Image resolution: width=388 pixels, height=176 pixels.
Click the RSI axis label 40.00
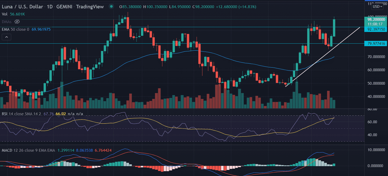(x=372, y=135)
